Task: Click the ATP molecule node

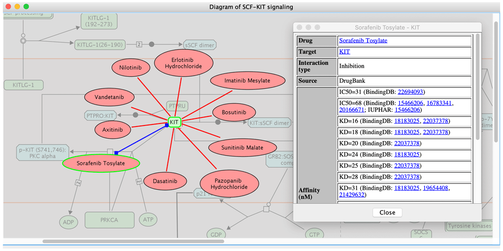Action: (x=148, y=220)
